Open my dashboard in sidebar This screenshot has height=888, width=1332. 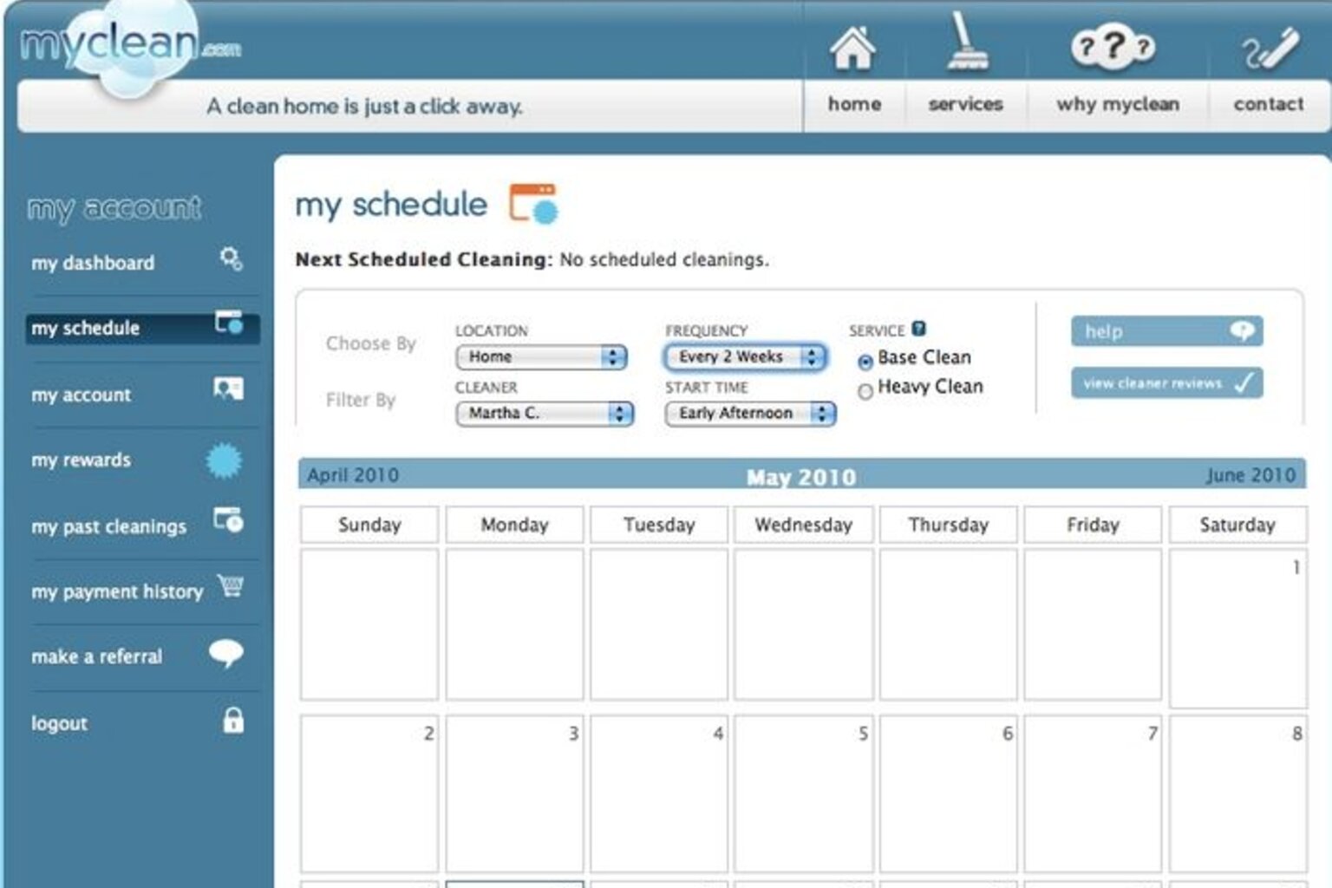[93, 263]
